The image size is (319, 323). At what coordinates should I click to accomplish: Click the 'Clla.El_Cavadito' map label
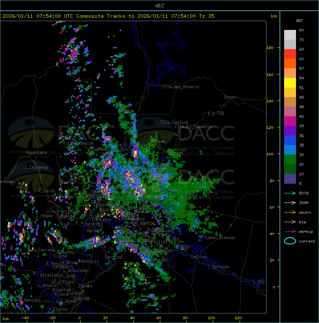193,127
